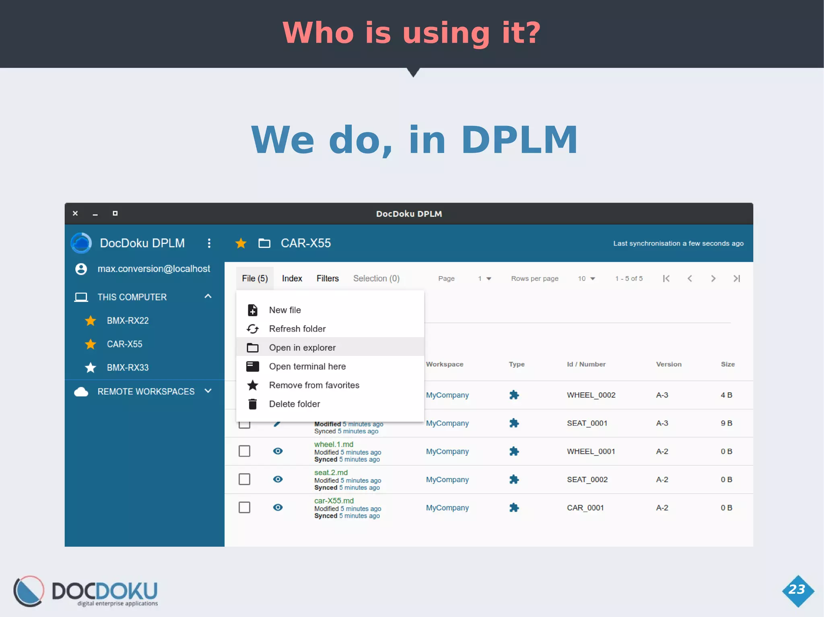Toggle the eye icon for seat.2.md
The width and height of the screenshot is (824, 617).
278,480
